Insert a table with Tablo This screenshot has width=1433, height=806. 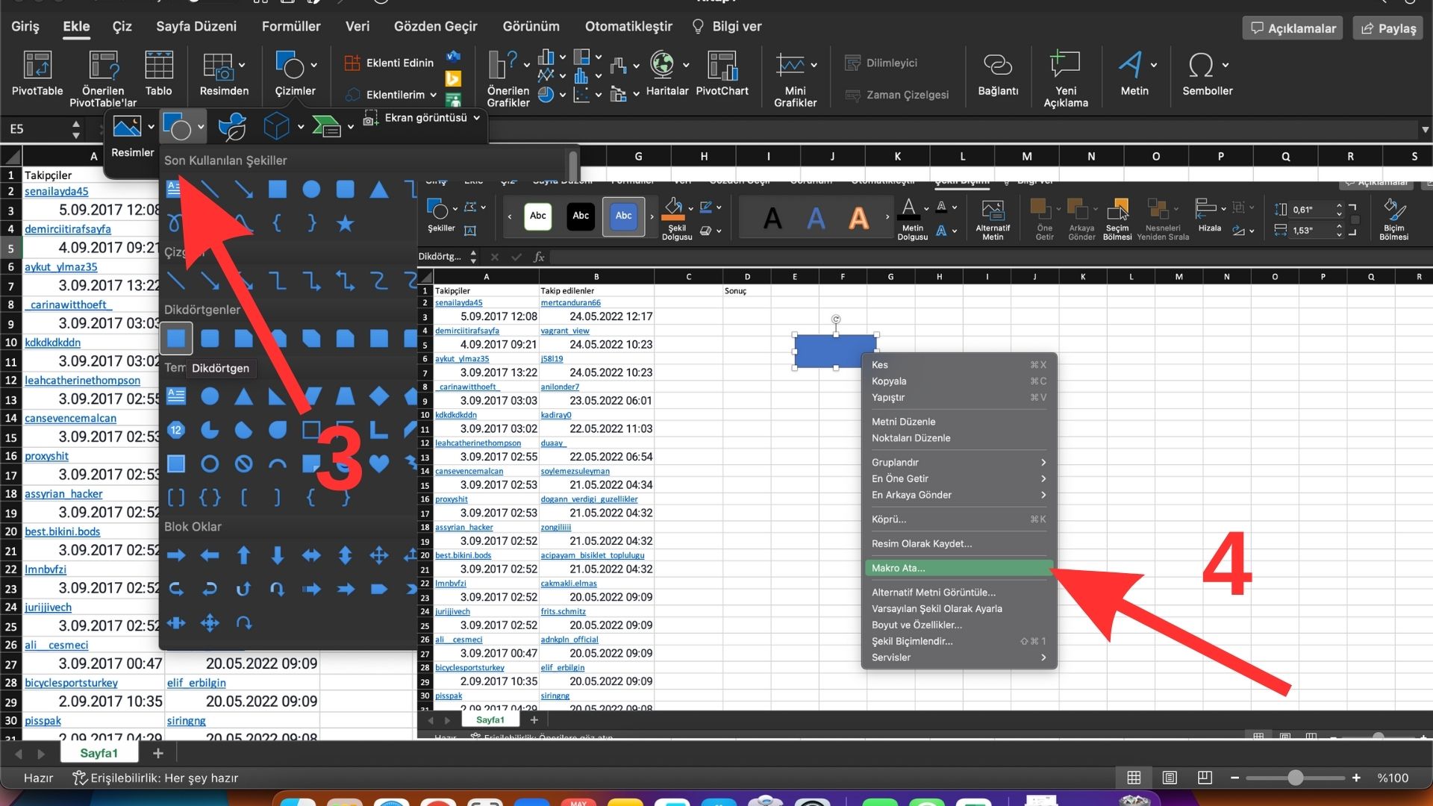[158, 73]
